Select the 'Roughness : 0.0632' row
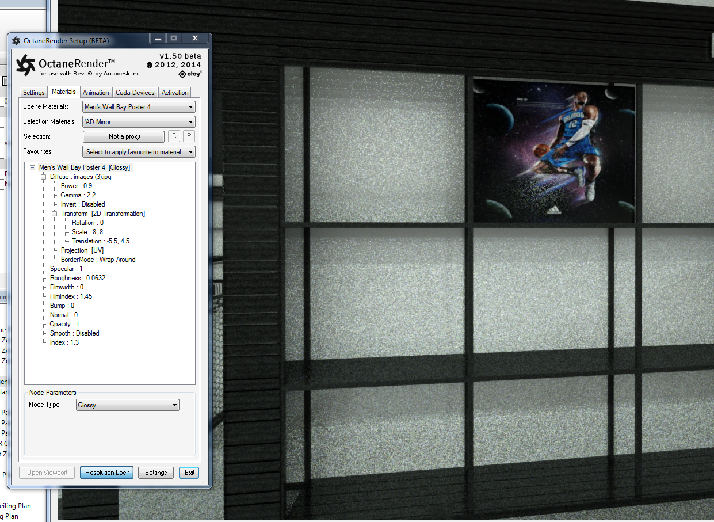 pos(78,278)
